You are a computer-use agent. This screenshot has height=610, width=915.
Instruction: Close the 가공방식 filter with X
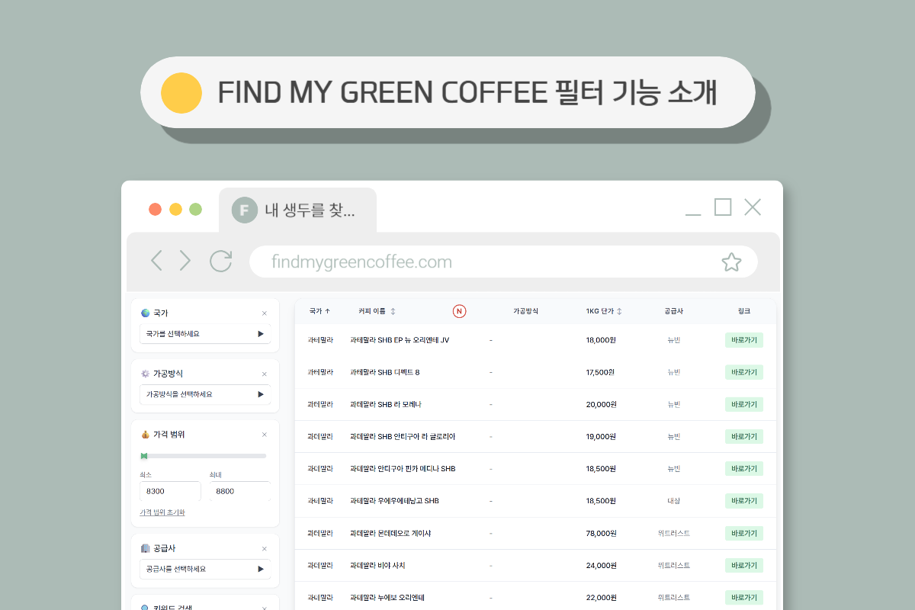click(265, 374)
